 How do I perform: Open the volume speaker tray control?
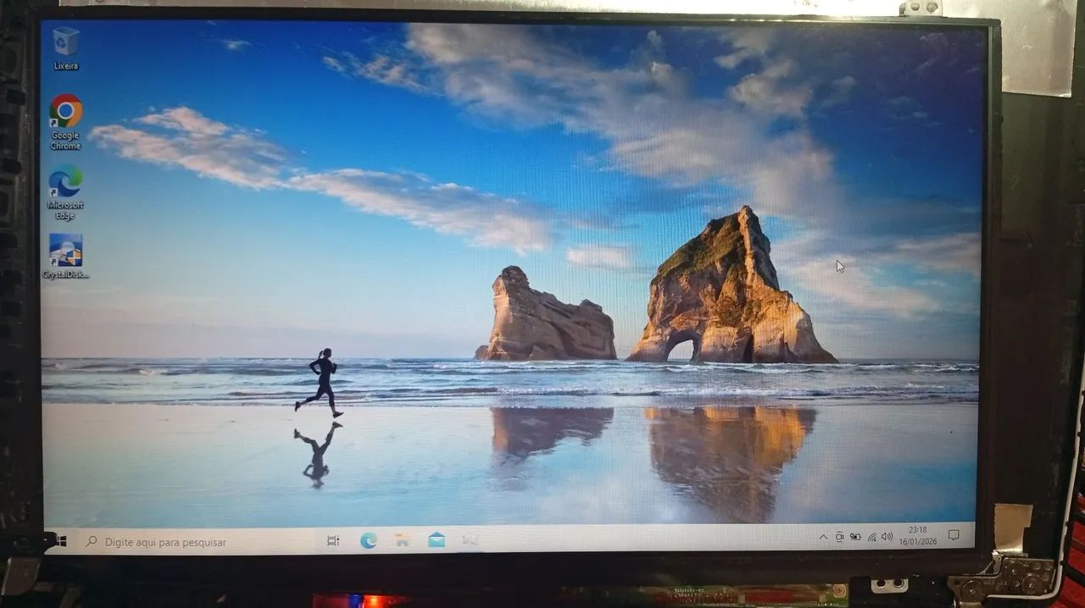pyautogui.click(x=887, y=537)
